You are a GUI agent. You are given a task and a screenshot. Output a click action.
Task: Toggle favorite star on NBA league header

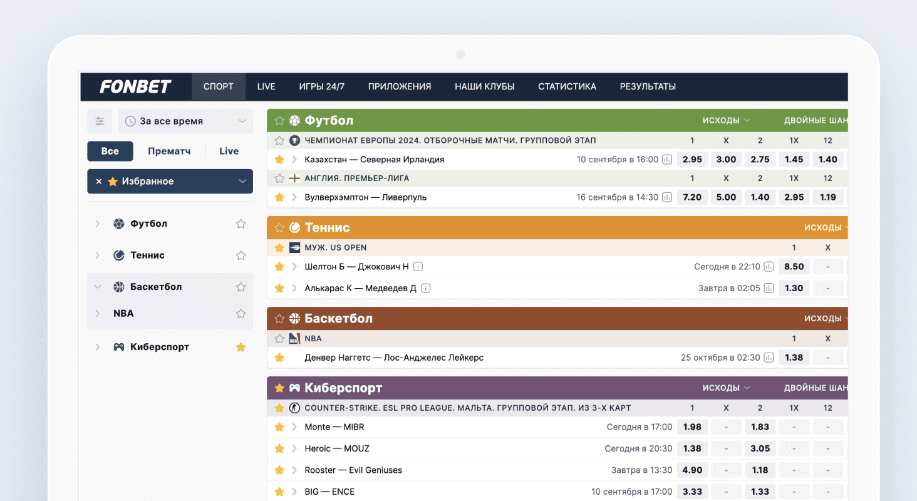click(x=279, y=339)
